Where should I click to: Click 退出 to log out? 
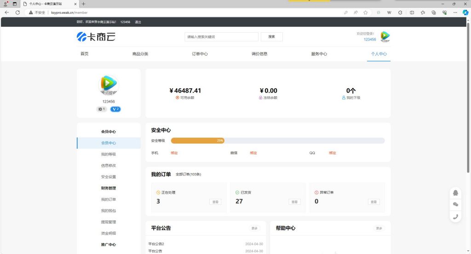coord(138,22)
